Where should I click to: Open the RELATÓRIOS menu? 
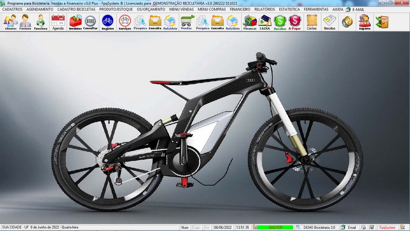pyautogui.click(x=264, y=9)
